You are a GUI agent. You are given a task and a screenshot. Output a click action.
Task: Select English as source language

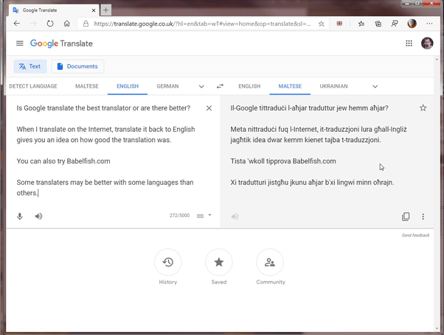coord(128,86)
